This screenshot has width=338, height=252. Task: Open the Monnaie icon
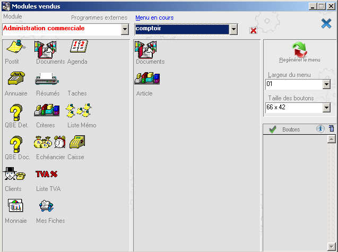tap(14, 207)
